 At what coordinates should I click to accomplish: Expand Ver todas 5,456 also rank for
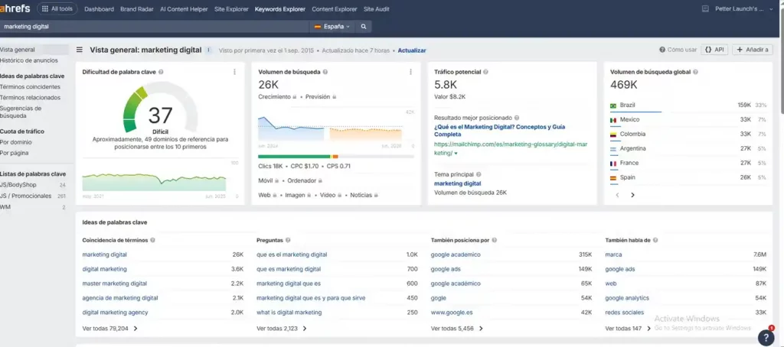click(457, 329)
